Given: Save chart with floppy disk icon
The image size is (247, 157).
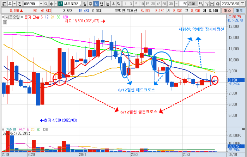Looking at the screenshot, I should [x=212, y=4].
